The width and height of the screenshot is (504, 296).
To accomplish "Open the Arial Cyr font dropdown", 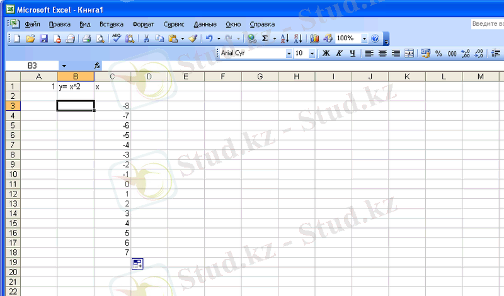I will tap(289, 54).
